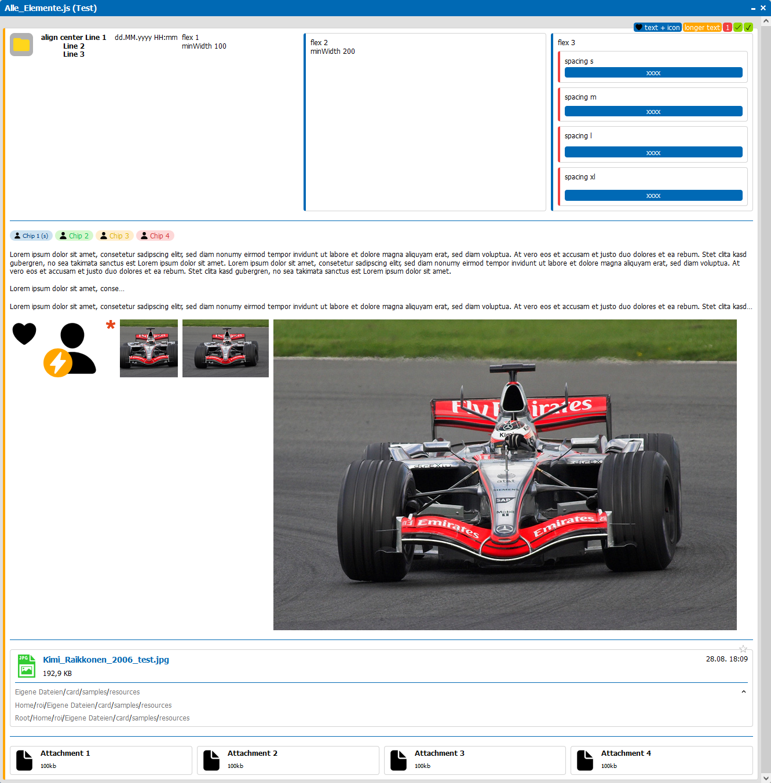This screenshot has width=771, height=783.
Task: Click the Attachment 3 file icon
Action: point(399,760)
